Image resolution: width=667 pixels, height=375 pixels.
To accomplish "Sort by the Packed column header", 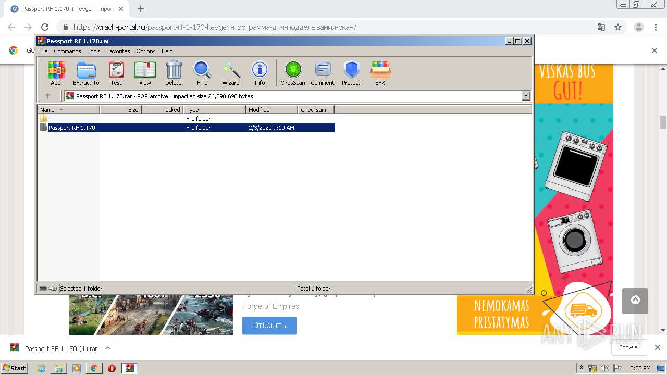I will [162, 109].
